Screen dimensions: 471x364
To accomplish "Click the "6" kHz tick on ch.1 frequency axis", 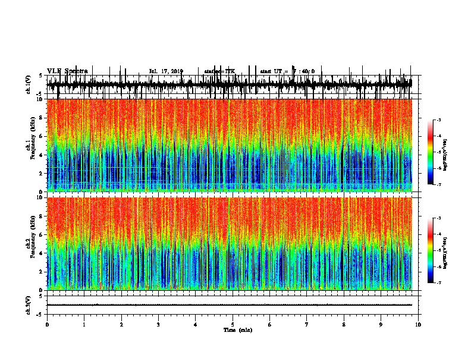I will (x=41, y=136).
